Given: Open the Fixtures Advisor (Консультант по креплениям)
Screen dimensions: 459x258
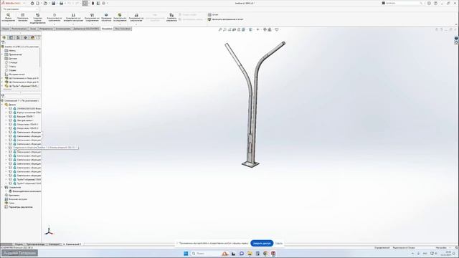Looking at the screenshot, I should (x=55, y=17).
